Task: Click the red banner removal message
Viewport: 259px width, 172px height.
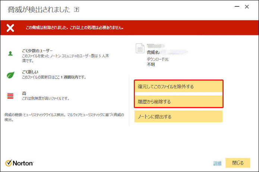Action: point(75,27)
